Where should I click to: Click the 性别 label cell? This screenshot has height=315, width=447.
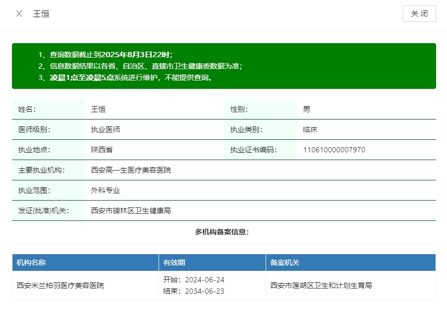tap(260, 109)
